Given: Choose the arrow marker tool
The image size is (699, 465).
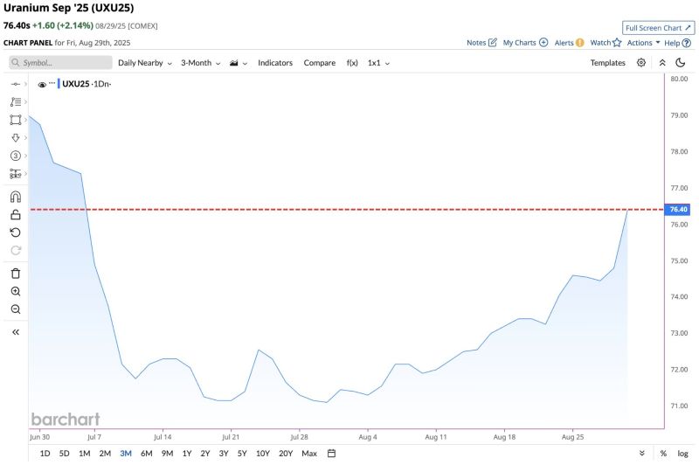Looking at the screenshot, I should pyautogui.click(x=16, y=138).
